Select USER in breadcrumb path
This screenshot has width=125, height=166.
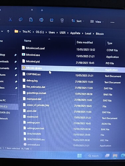62,33
